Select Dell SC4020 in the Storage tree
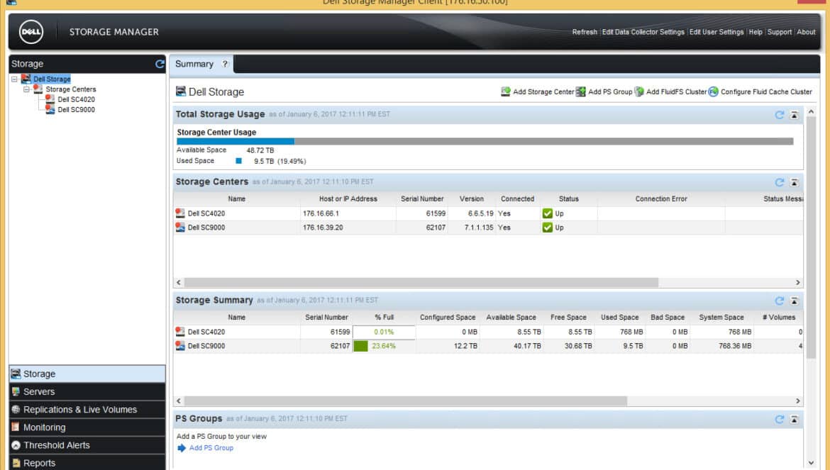The image size is (830, 470). [76, 99]
